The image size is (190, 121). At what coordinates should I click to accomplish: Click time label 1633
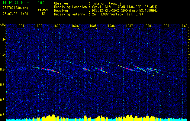[57, 26]
